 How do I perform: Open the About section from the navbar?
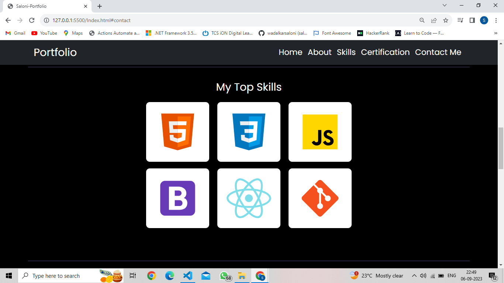click(x=320, y=52)
